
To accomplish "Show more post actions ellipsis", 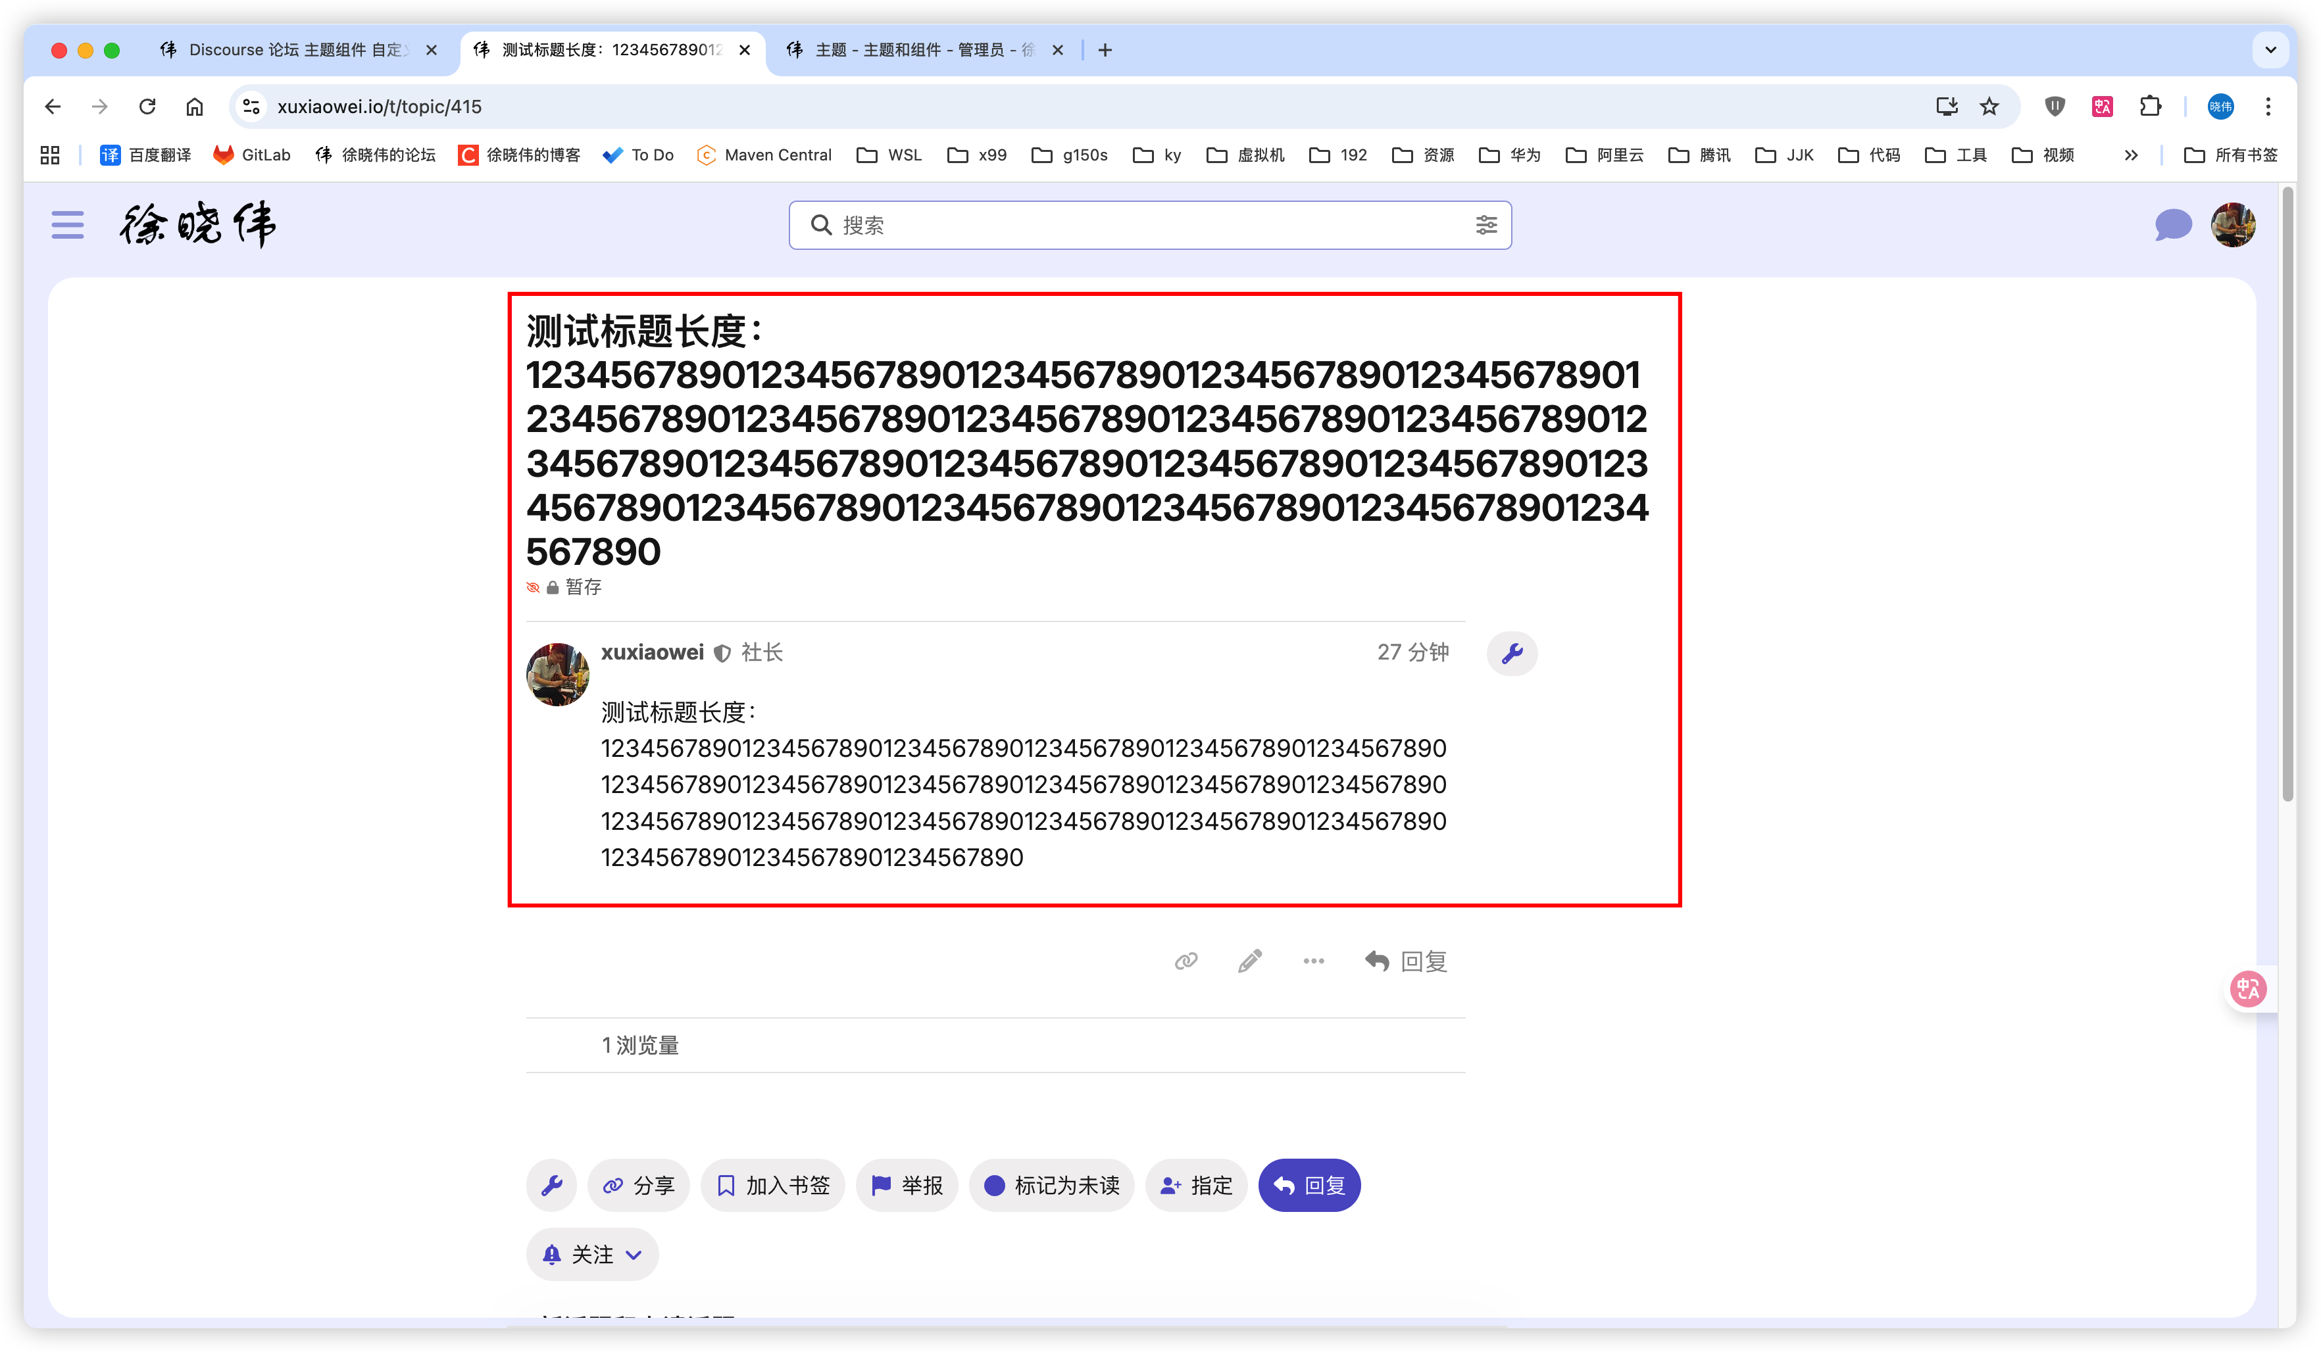I will (x=1313, y=961).
